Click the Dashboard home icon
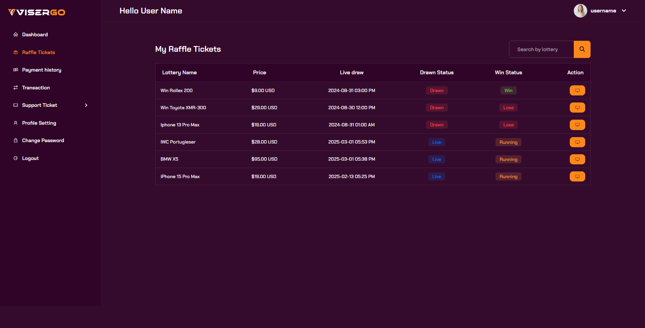 pyautogui.click(x=15, y=35)
